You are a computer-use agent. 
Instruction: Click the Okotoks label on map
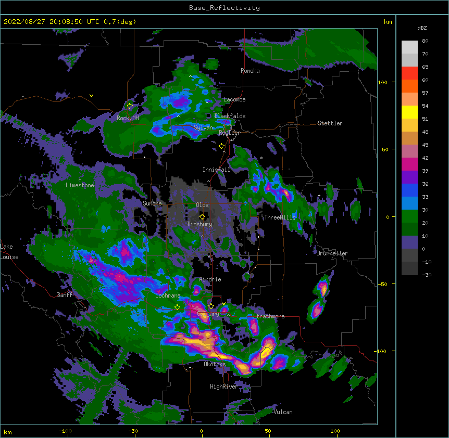(215, 364)
